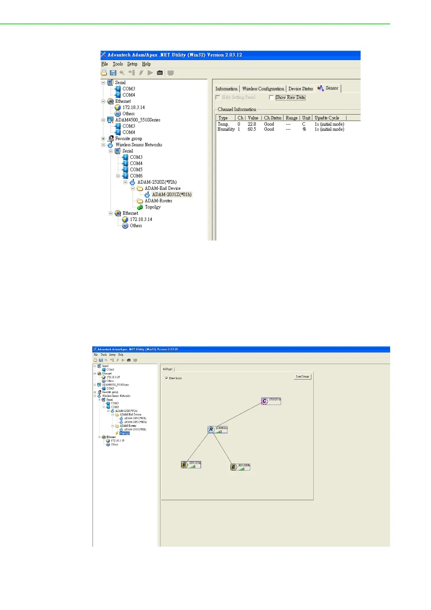Click lightning Topolgy icon in lower window tree

coord(117,433)
